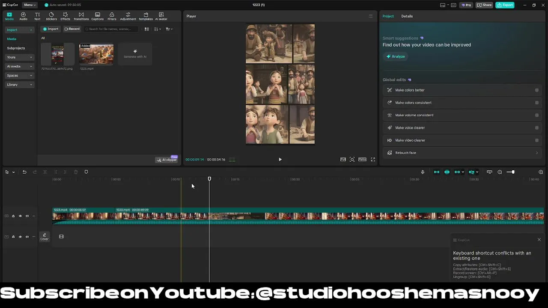548x308 pixels.
Task: Toggle the main track magnet snapping icon
Action: [437, 172]
